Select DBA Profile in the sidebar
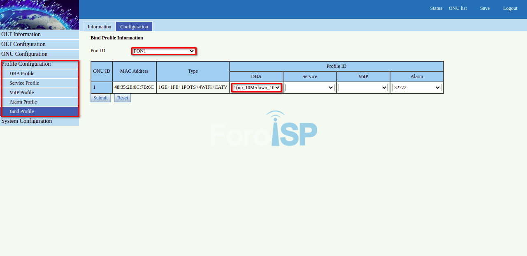The height and width of the screenshot is (256, 527). click(22, 74)
